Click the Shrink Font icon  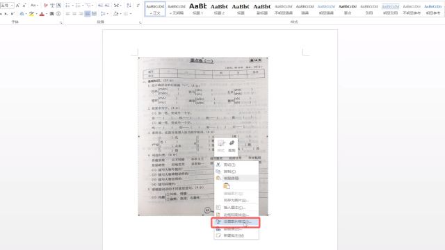tap(24, 6)
